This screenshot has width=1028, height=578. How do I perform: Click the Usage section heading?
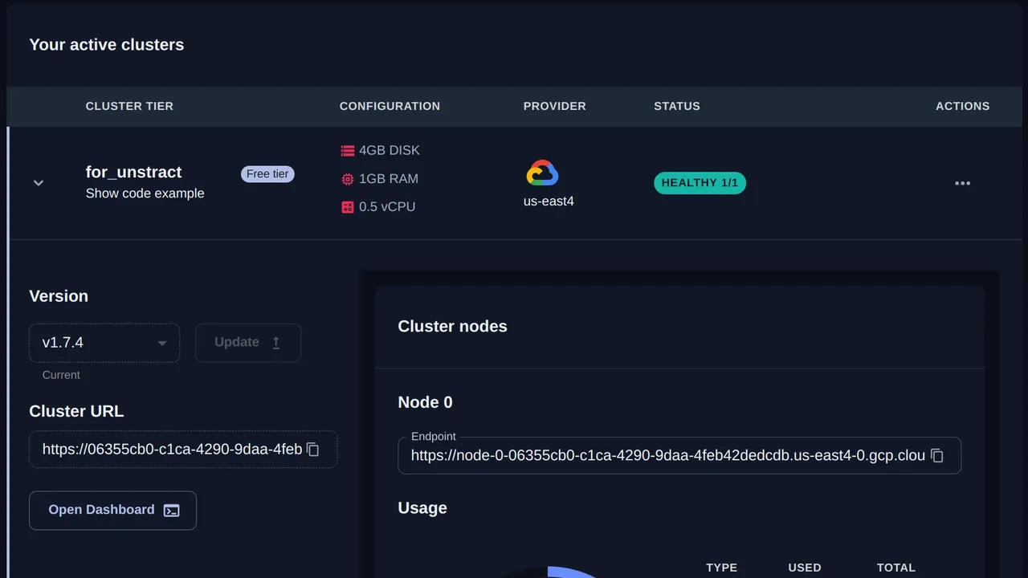[422, 508]
